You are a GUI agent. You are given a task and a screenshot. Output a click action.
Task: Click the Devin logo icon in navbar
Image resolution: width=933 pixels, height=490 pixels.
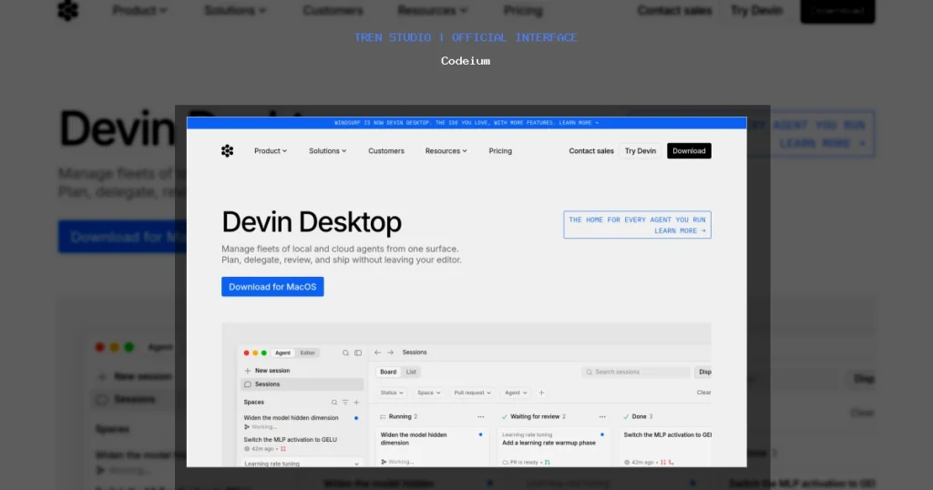(227, 151)
